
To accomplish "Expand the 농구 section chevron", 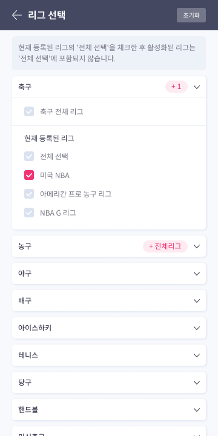I will tap(197, 246).
